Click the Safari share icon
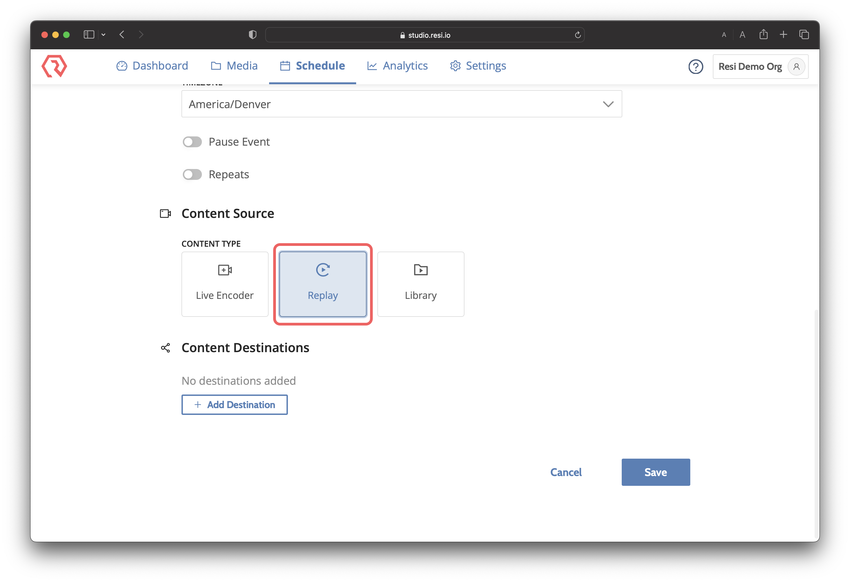 [763, 34]
